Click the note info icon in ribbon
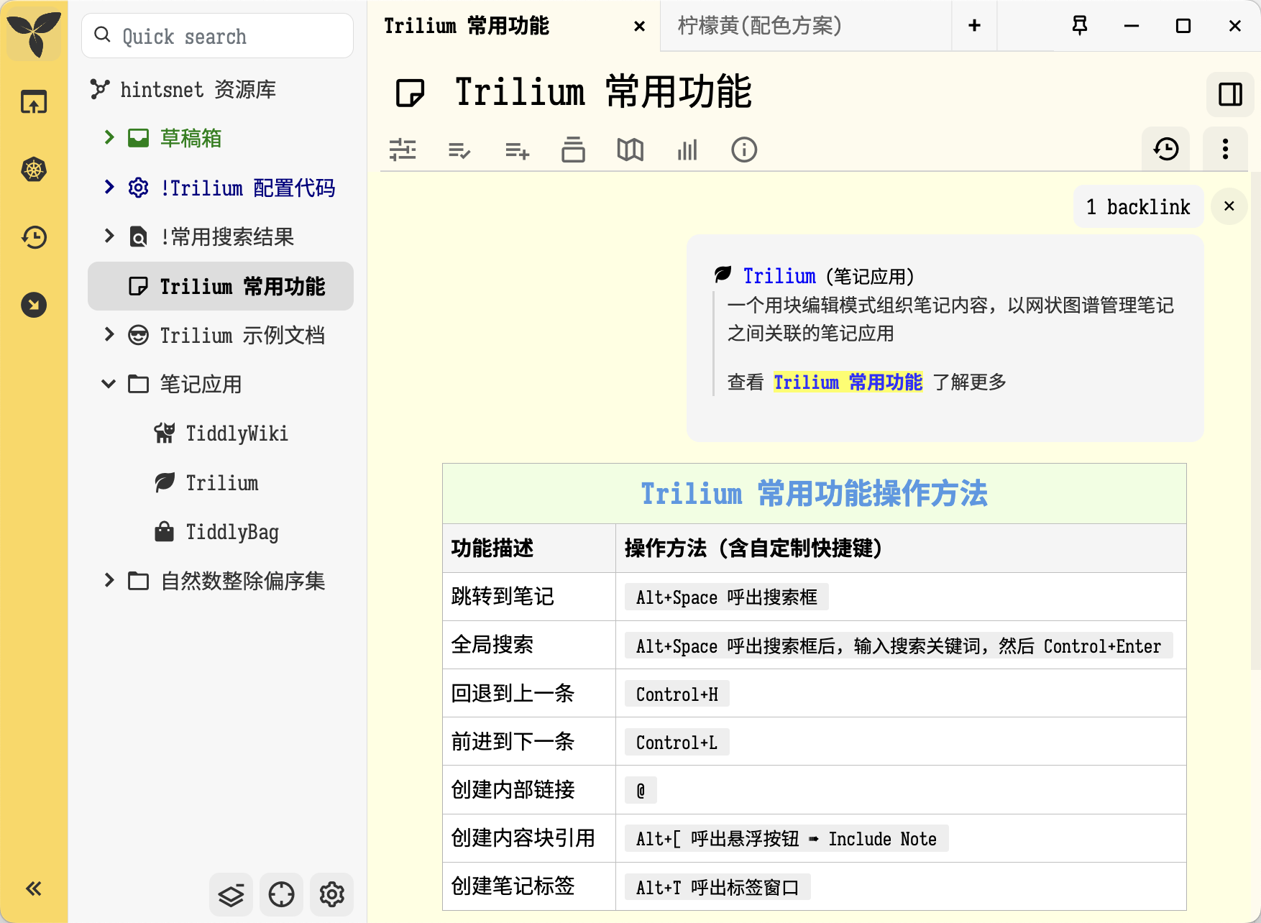Image resolution: width=1261 pixels, height=923 pixels. point(744,150)
